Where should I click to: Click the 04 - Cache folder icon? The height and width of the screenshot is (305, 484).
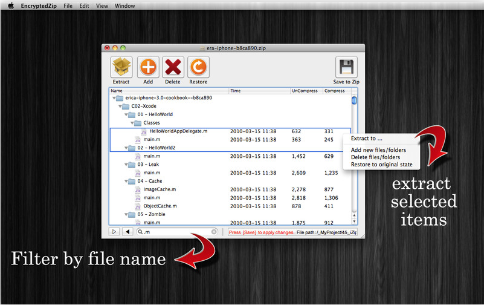coord(132,182)
